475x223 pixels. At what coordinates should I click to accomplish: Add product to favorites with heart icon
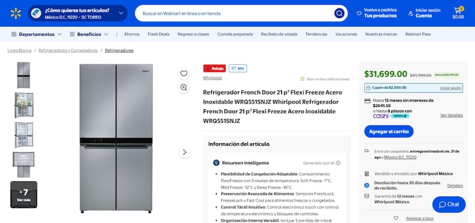[x=183, y=74]
